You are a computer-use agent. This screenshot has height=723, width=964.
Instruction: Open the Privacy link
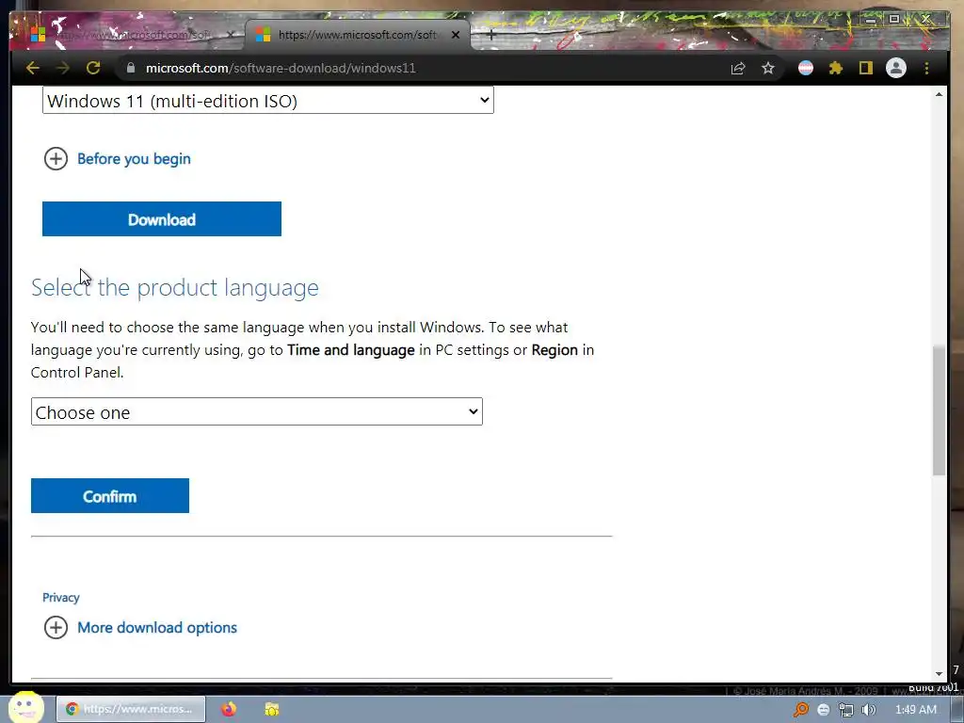point(61,598)
